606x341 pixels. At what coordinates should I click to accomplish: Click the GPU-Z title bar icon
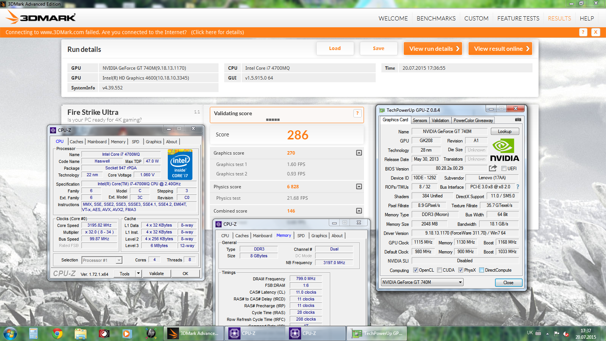382,110
